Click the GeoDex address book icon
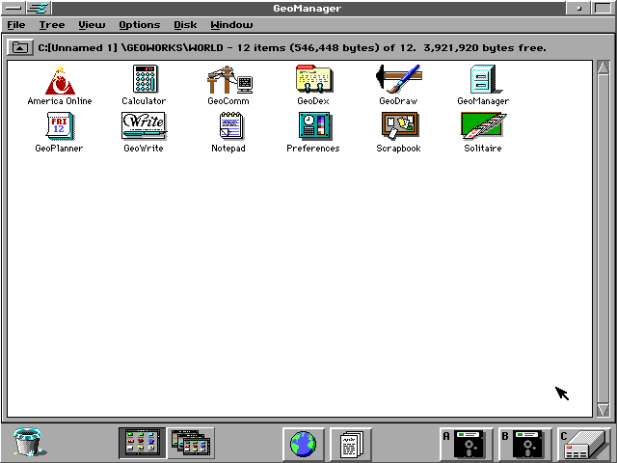The height and width of the screenshot is (463, 617). click(314, 79)
